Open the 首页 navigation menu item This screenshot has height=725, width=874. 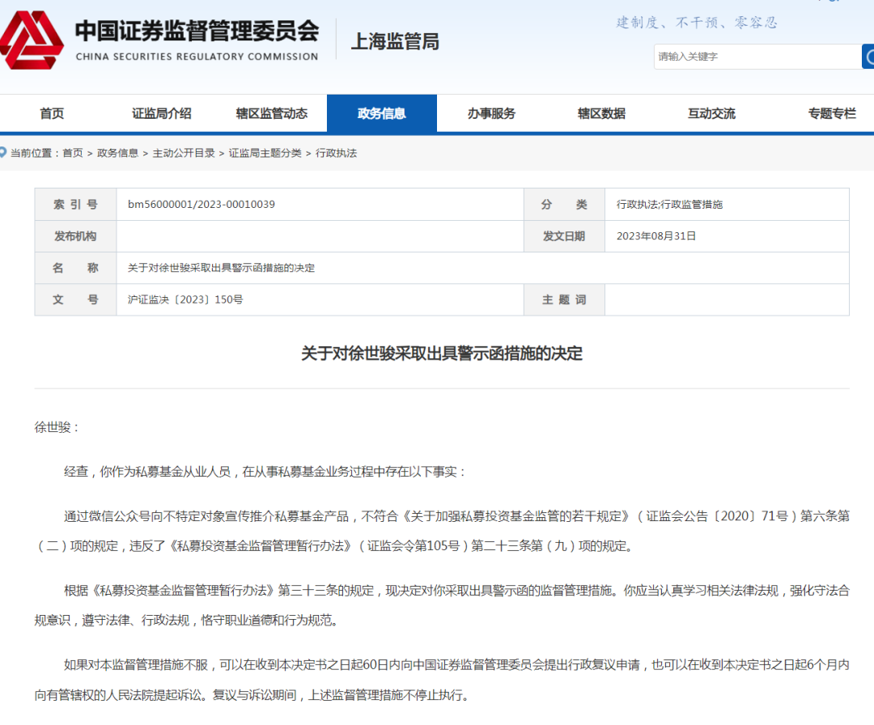(x=51, y=113)
